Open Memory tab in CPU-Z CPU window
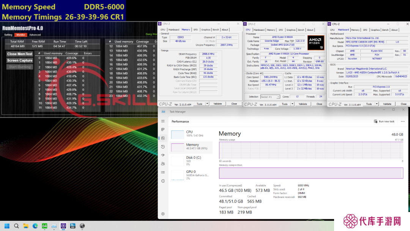This screenshot has height=231, width=410. [271, 30]
